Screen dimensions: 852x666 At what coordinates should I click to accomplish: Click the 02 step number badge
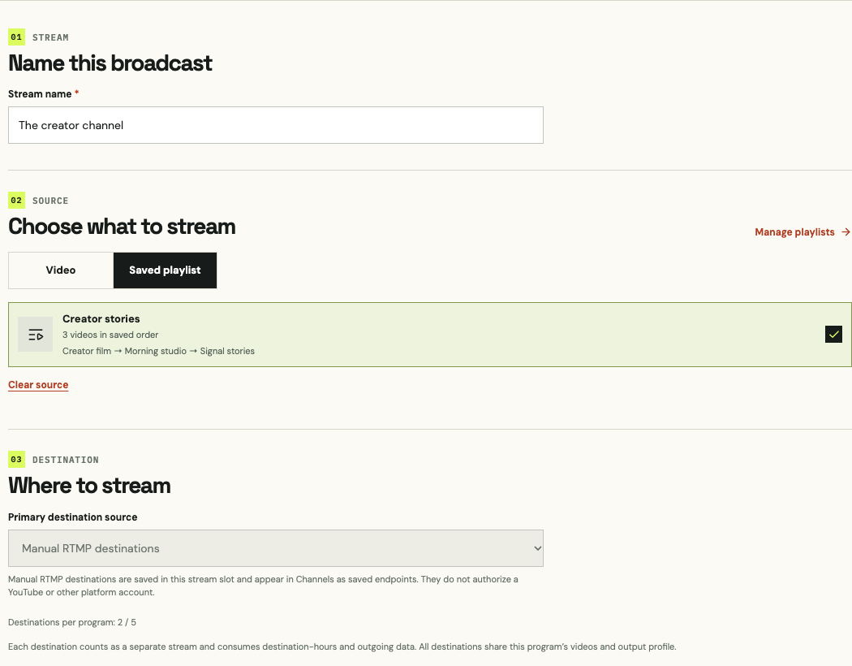tap(16, 200)
